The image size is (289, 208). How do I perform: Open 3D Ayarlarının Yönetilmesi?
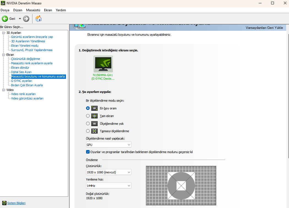point(28,41)
